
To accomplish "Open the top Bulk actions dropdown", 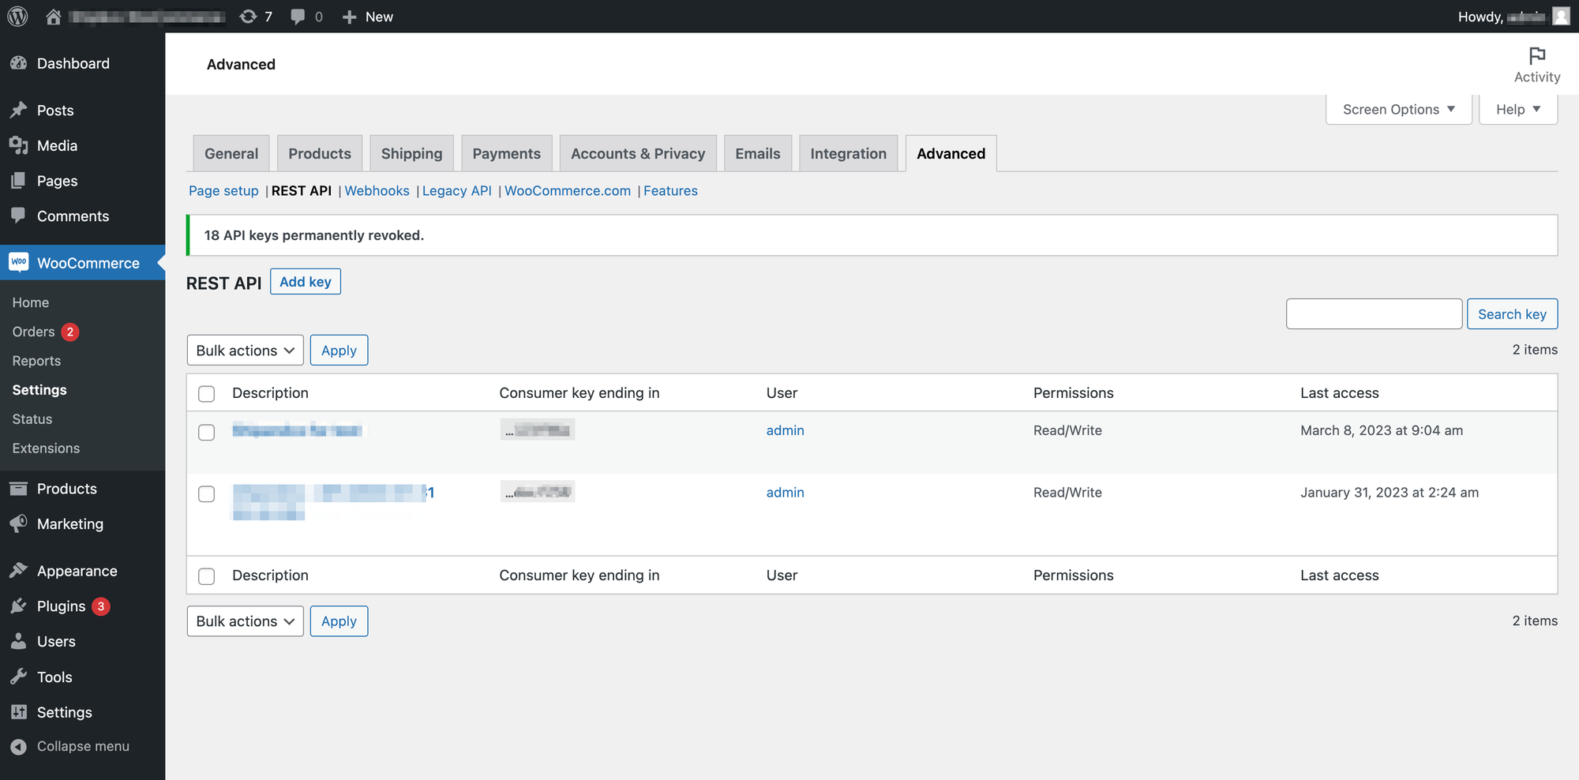I will [x=246, y=351].
